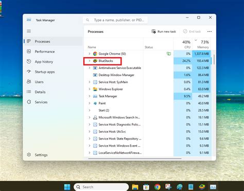Expand the Paint process row
244x191 pixels.
pos(90,103)
